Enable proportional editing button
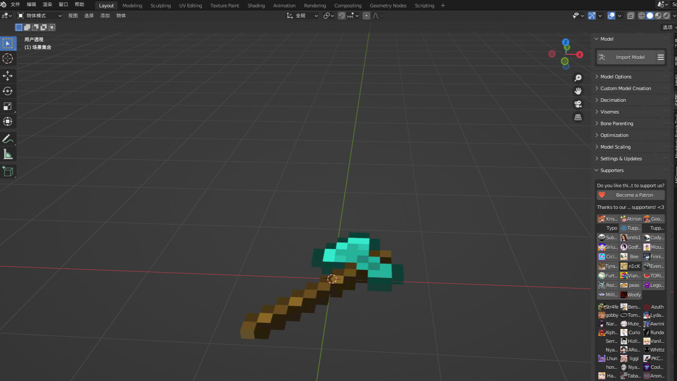Viewport: 677px width, 381px height. pos(366,16)
